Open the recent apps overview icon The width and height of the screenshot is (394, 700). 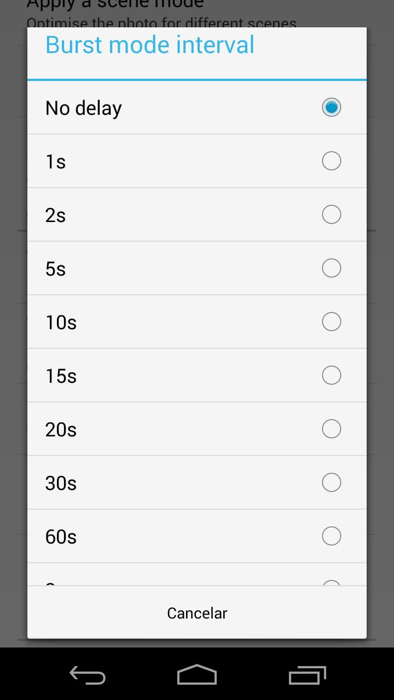click(x=307, y=675)
